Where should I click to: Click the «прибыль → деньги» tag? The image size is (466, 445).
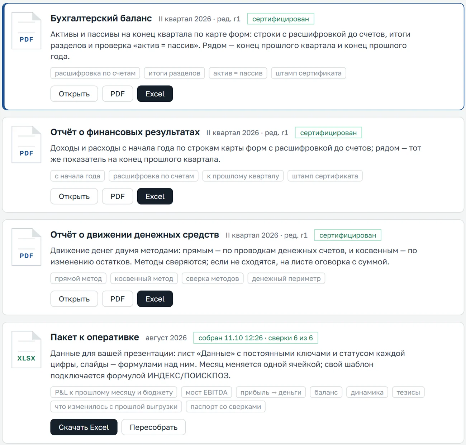click(271, 392)
